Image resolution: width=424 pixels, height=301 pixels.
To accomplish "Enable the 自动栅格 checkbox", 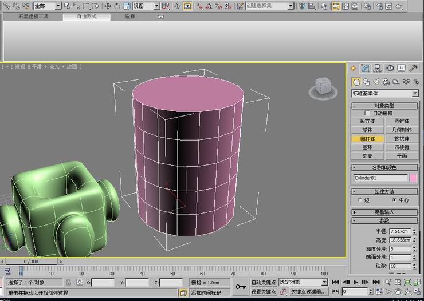I will click(367, 113).
